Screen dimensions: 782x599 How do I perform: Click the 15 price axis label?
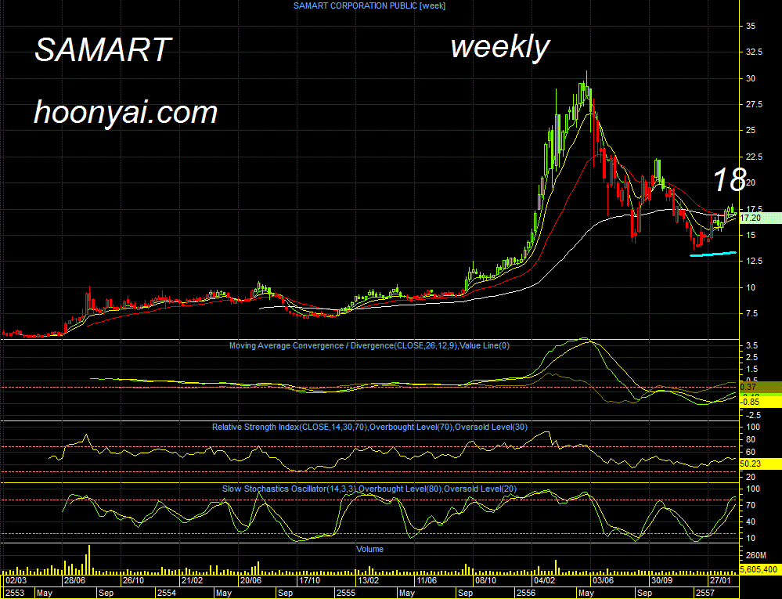pos(751,235)
